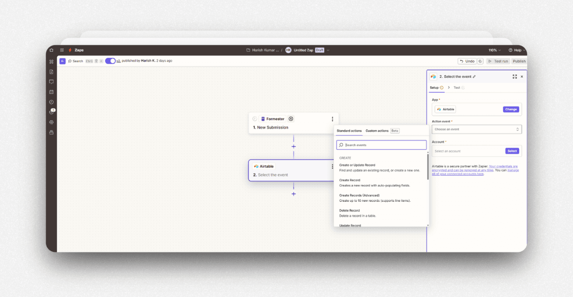Open three-dot menu on Formester step
Viewport: 573px width, 297px height.
(x=332, y=119)
